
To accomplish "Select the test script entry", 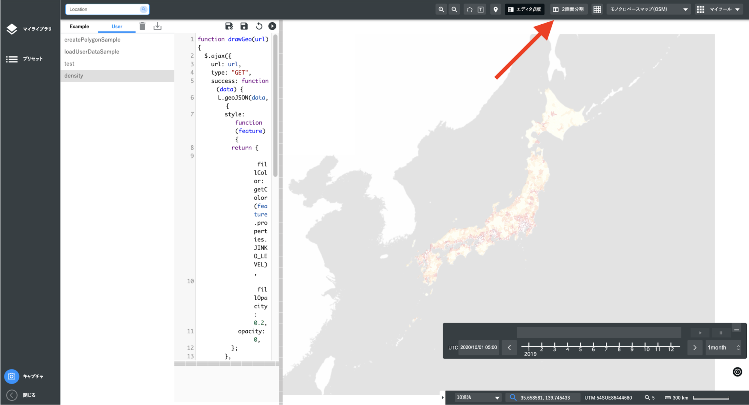I will 117,64.
